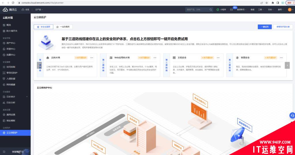Click the NAT防火墙 diagram label
295x155 pixels.
coord(99,147)
